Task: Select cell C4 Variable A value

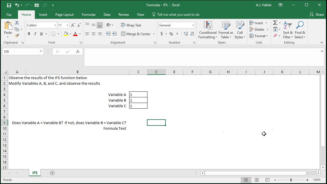Action: click(138, 95)
